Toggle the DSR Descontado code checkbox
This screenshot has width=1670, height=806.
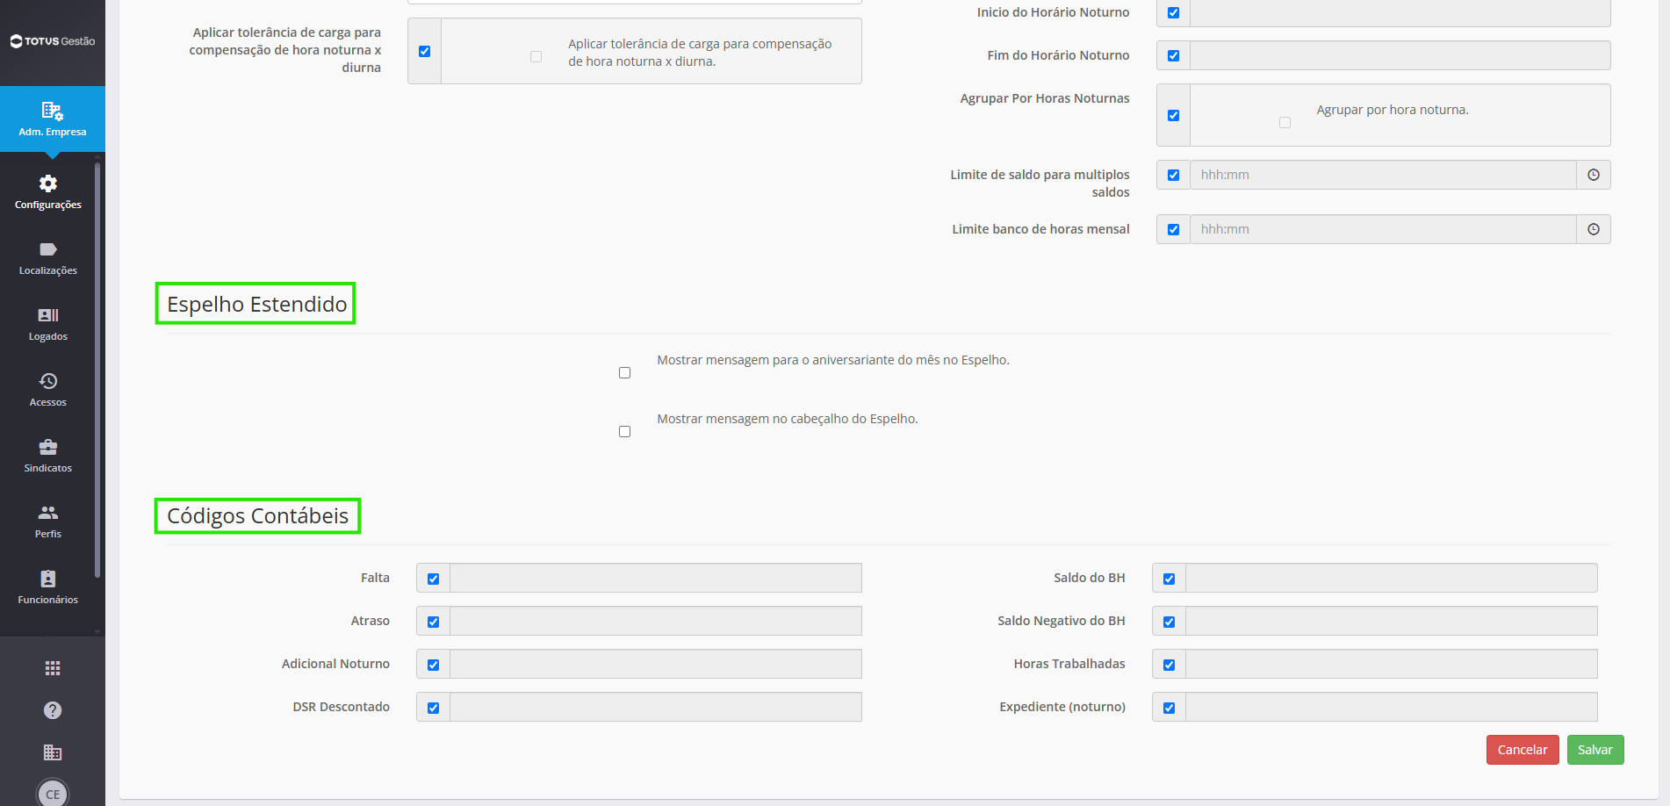pos(433,708)
